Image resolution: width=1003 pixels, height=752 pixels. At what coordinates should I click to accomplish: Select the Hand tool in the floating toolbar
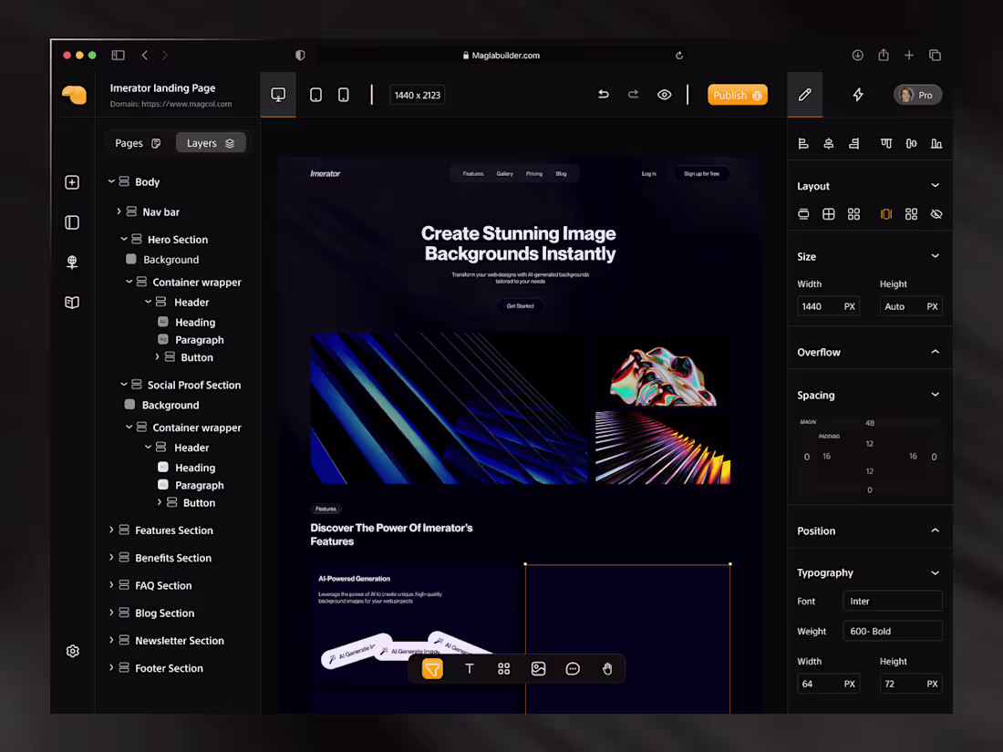[606, 668]
